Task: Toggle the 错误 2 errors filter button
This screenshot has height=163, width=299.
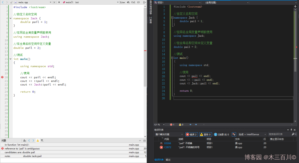Action: pos(192,134)
